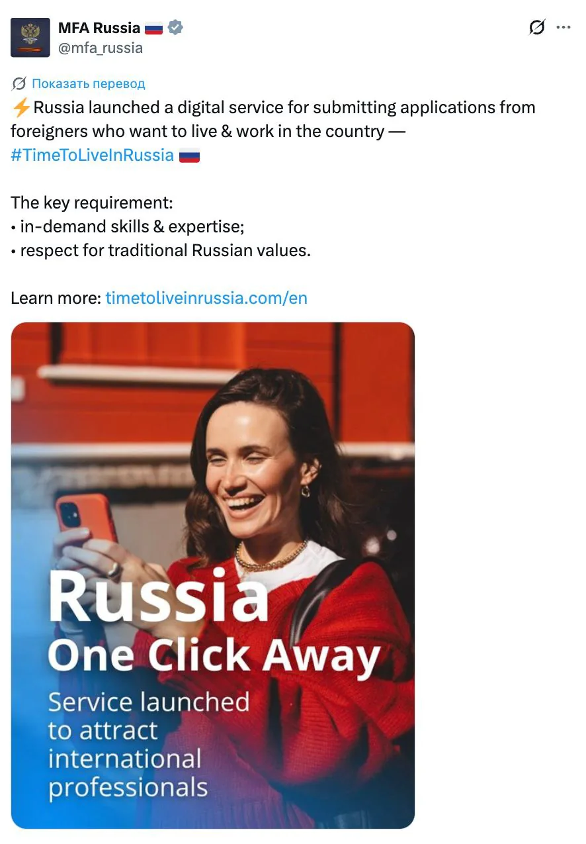
Task: Open Grok analysis from the tweet header icon
Action: pos(537,28)
